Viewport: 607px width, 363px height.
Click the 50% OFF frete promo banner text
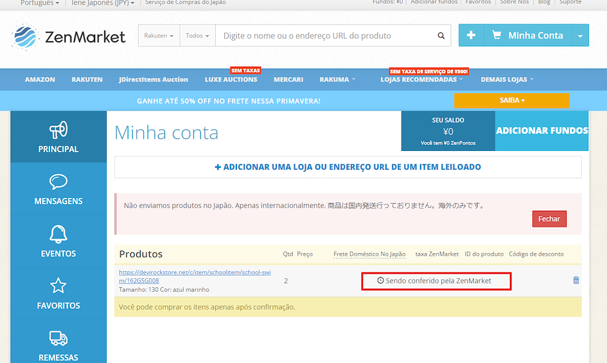(229, 101)
